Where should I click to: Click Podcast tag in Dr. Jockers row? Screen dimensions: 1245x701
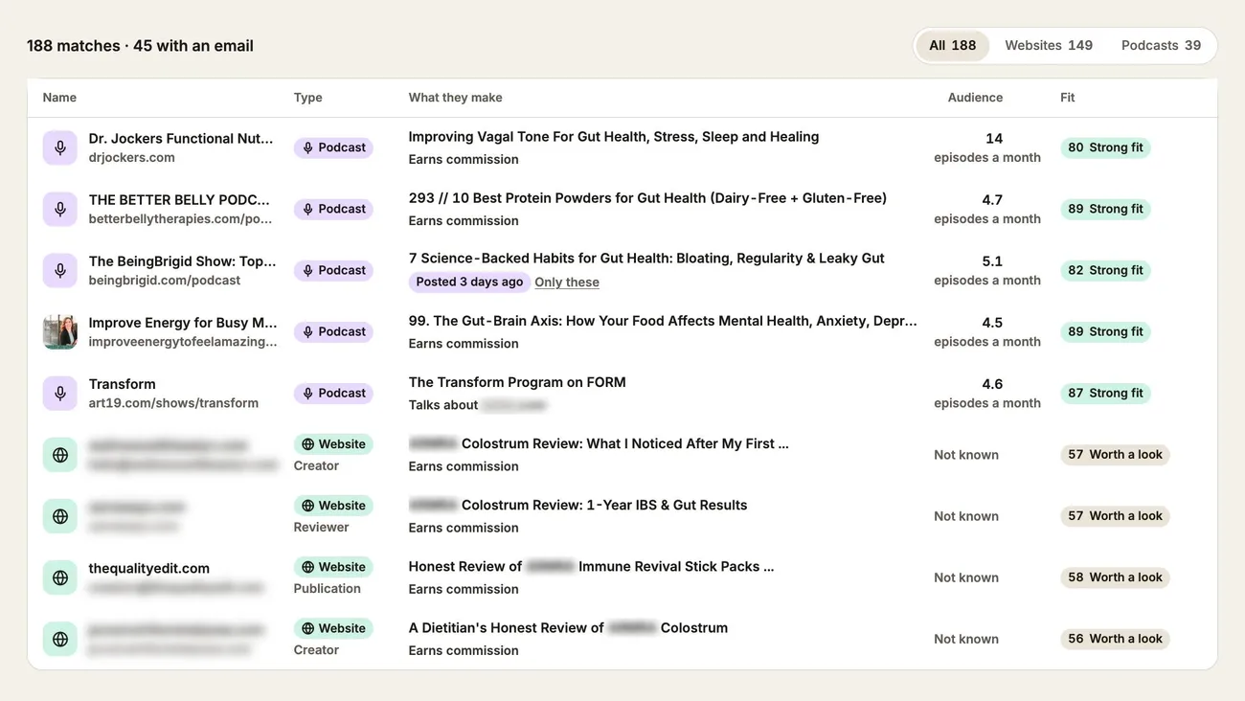(333, 147)
